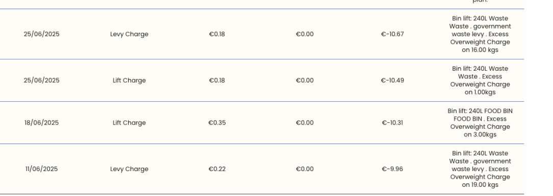Click the 18/06/2025 date cell
This screenshot has height=196, width=553.
[42, 123]
